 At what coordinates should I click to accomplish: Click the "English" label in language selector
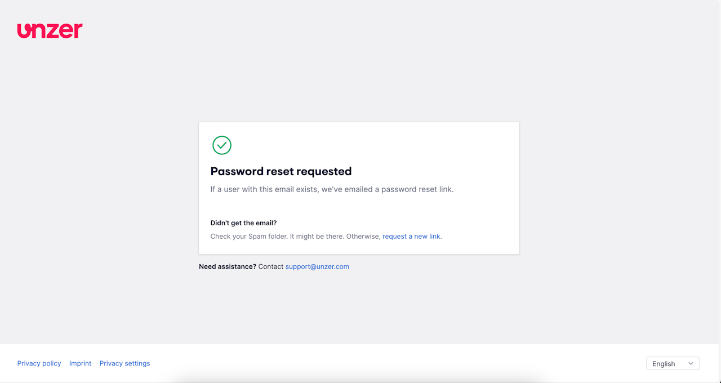664,364
